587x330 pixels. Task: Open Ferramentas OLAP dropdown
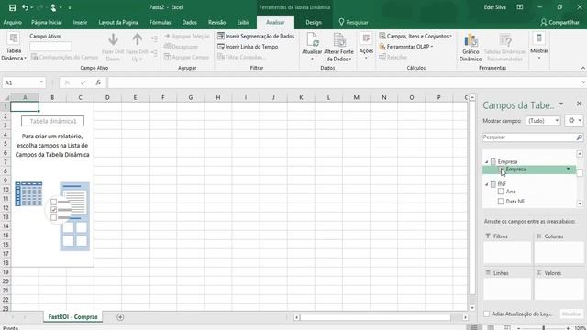point(405,47)
